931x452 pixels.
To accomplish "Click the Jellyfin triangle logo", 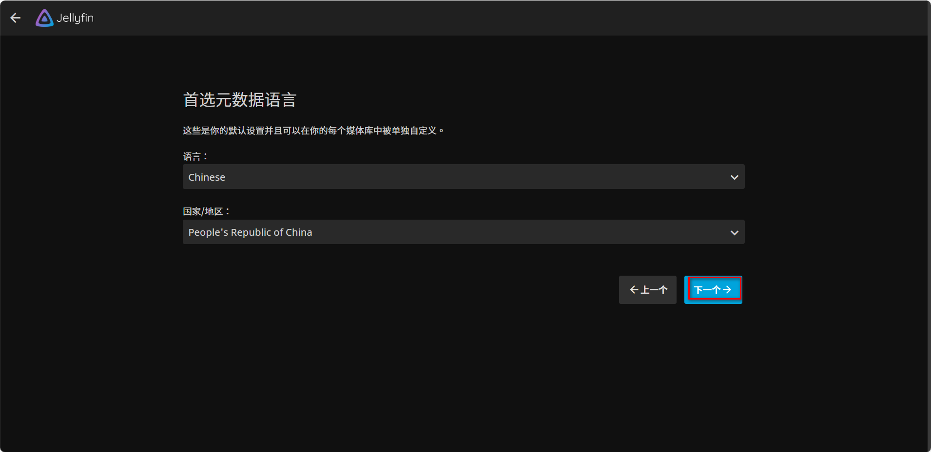I will (x=44, y=18).
